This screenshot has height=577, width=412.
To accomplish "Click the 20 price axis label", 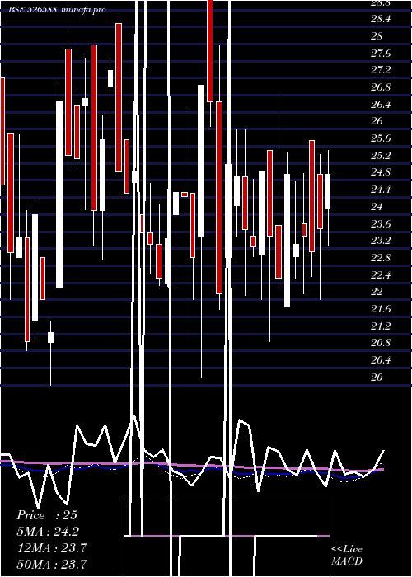I will point(377,378).
